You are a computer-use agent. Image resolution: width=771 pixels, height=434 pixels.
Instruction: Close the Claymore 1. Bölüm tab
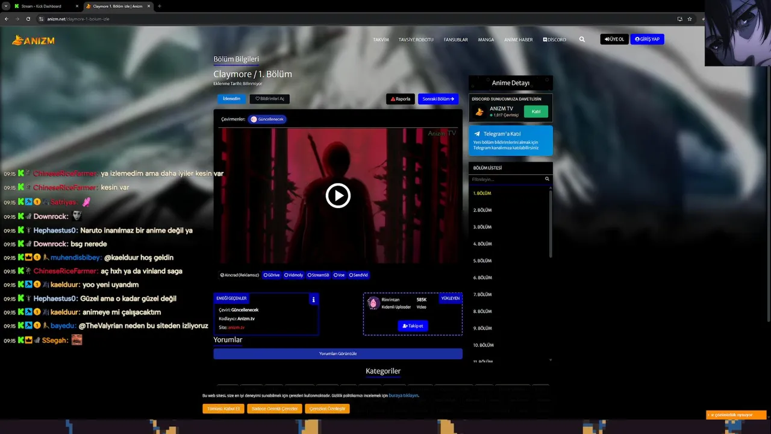pos(149,6)
